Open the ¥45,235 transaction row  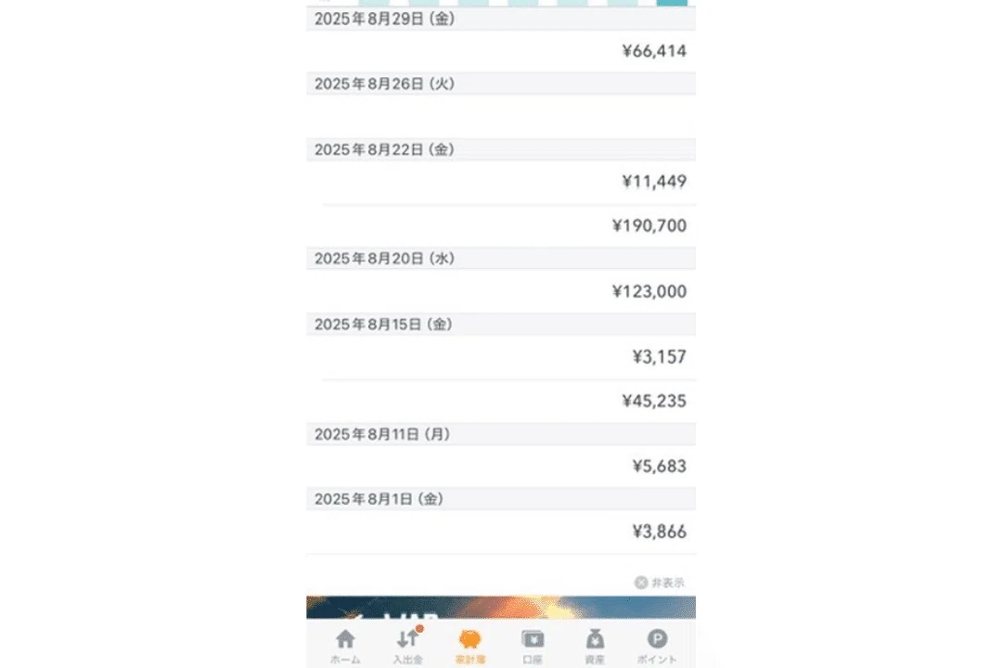pyautogui.click(x=501, y=402)
